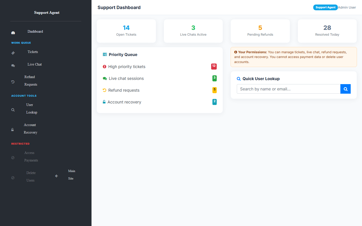Click the Open Tickets stat card
362x226 pixels.
click(x=126, y=31)
